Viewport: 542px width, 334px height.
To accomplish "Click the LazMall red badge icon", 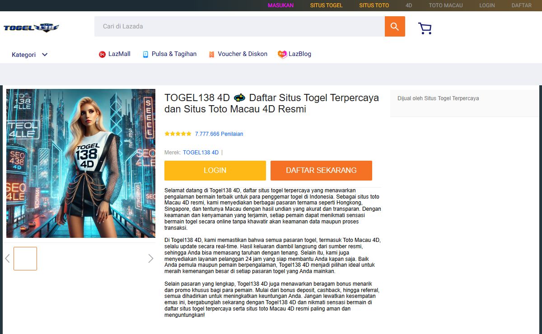I will click(102, 54).
